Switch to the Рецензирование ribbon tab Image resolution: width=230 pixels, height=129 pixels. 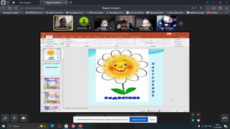[97, 37]
